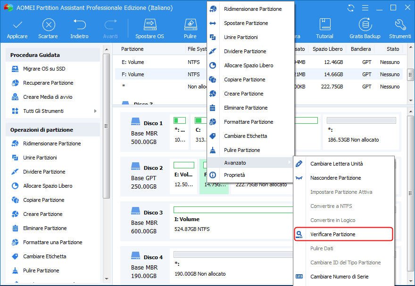Expand Tutti Gli Strumenti submenu arrow
This screenshot has height=286, width=415.
pyautogui.click(x=95, y=111)
